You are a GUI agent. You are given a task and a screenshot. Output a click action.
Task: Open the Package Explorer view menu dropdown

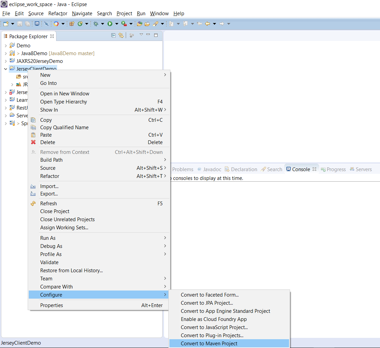[141, 35]
